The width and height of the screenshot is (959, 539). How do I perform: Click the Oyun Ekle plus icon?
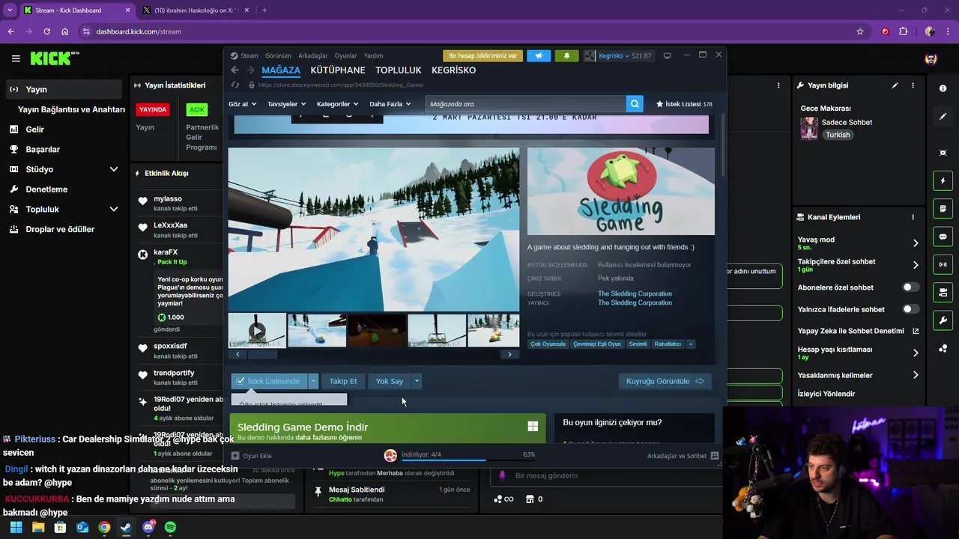235,456
